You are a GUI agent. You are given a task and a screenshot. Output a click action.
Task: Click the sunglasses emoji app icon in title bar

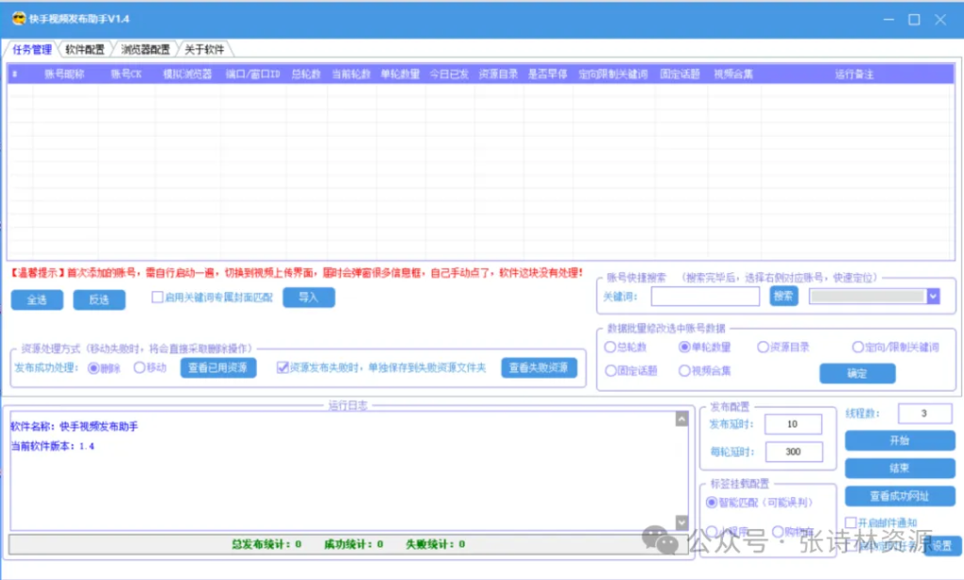[x=19, y=19]
